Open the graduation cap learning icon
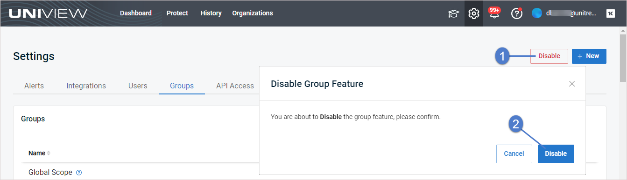 point(453,13)
